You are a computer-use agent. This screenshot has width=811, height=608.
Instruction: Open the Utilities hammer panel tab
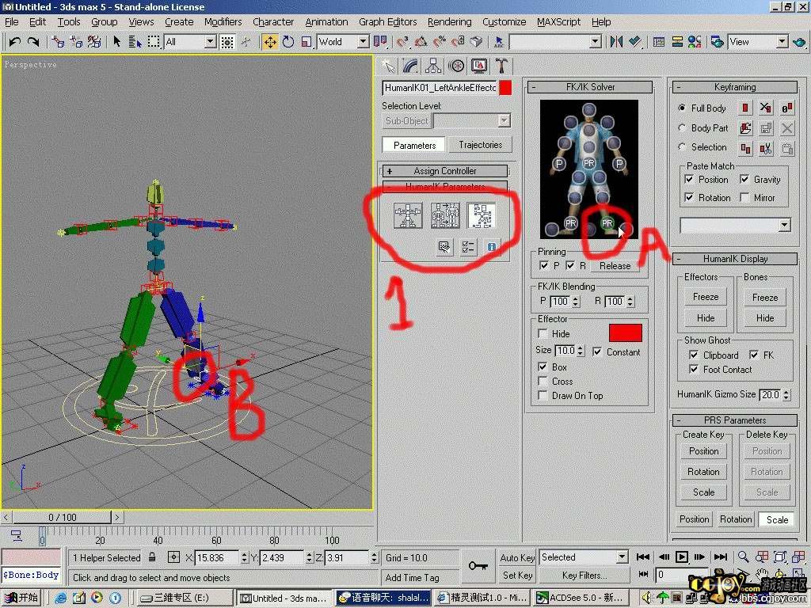click(501, 66)
